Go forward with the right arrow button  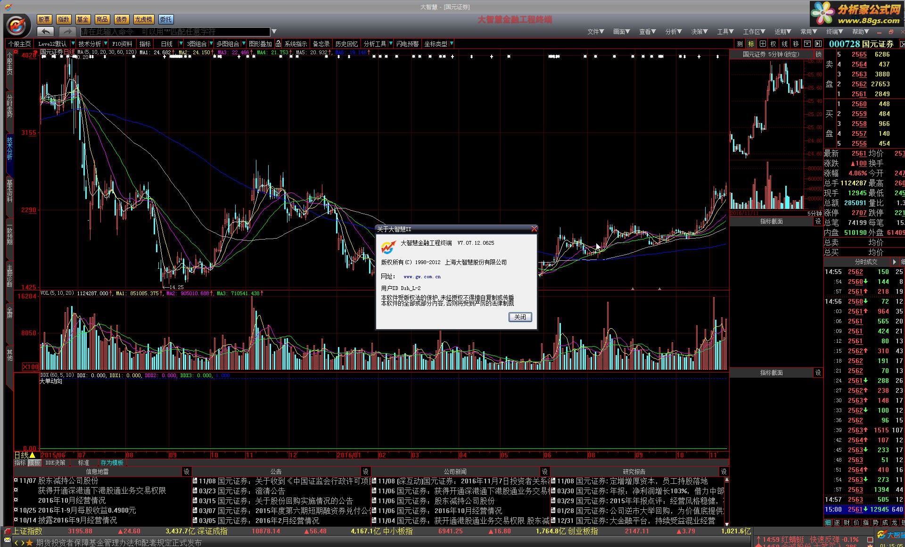click(67, 32)
